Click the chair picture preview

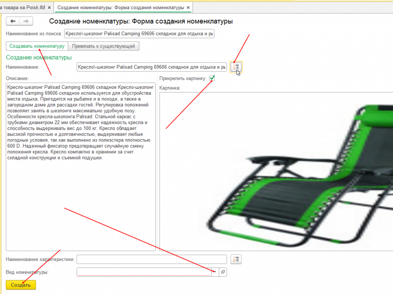click(276, 171)
